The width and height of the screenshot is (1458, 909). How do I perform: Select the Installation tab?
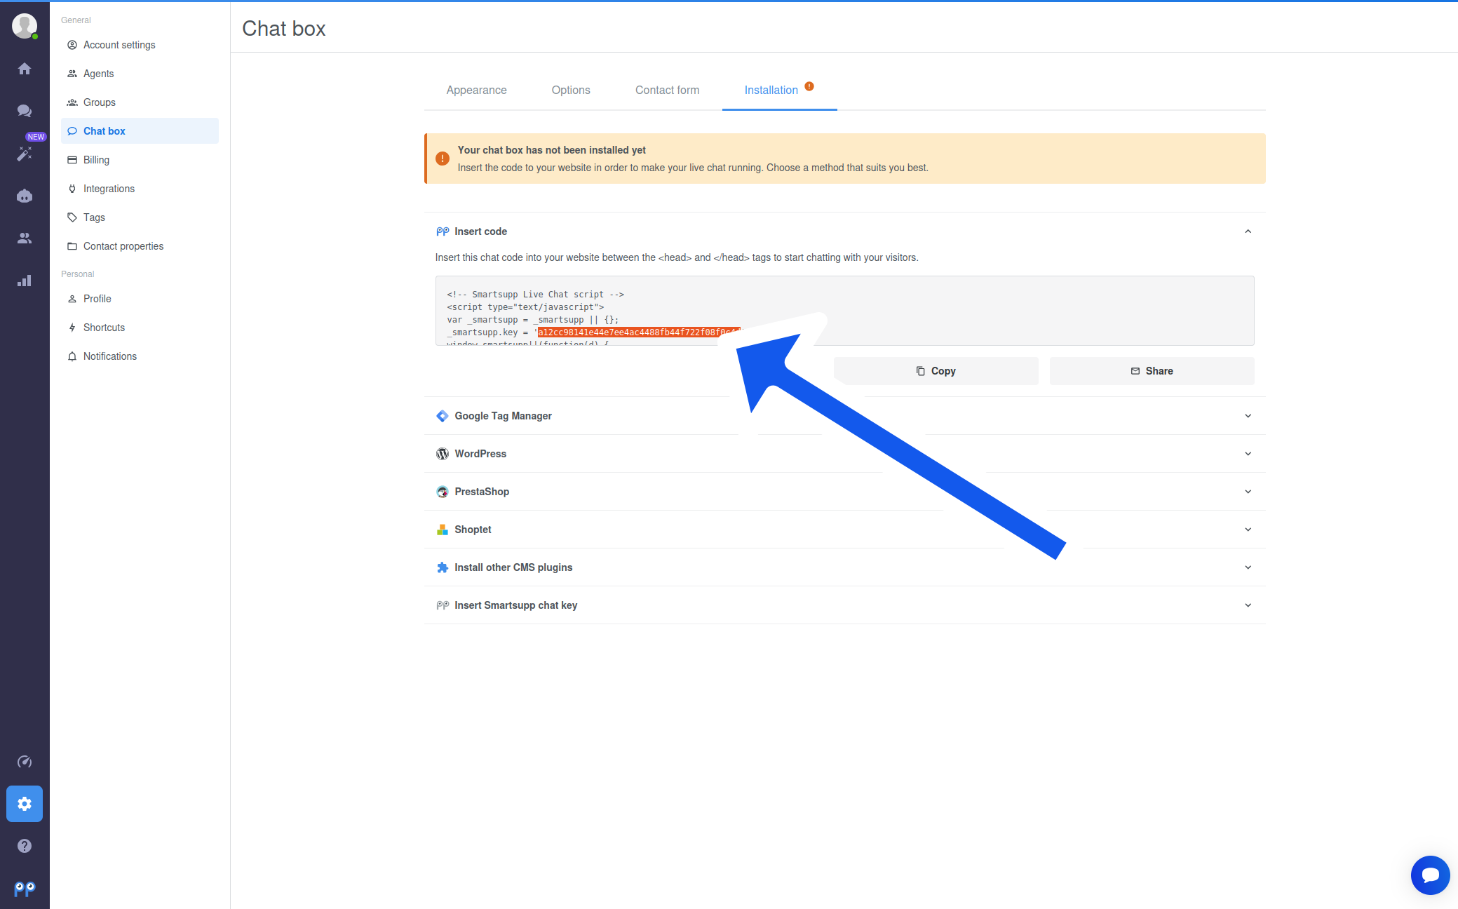(x=779, y=90)
